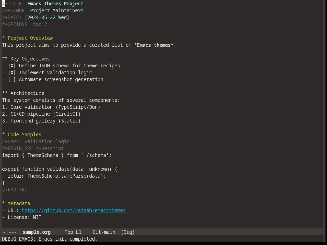The width and height of the screenshot is (327, 245).
Task: Fold the 'Architecture' subheading stars
Action: tap(5, 93)
